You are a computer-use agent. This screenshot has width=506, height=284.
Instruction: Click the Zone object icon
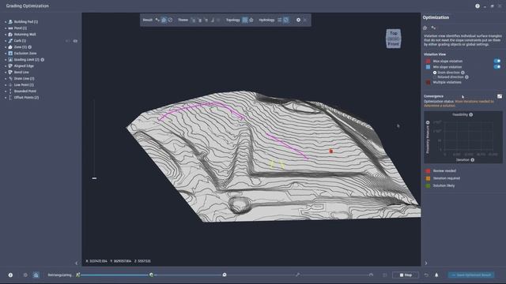tap(10, 47)
